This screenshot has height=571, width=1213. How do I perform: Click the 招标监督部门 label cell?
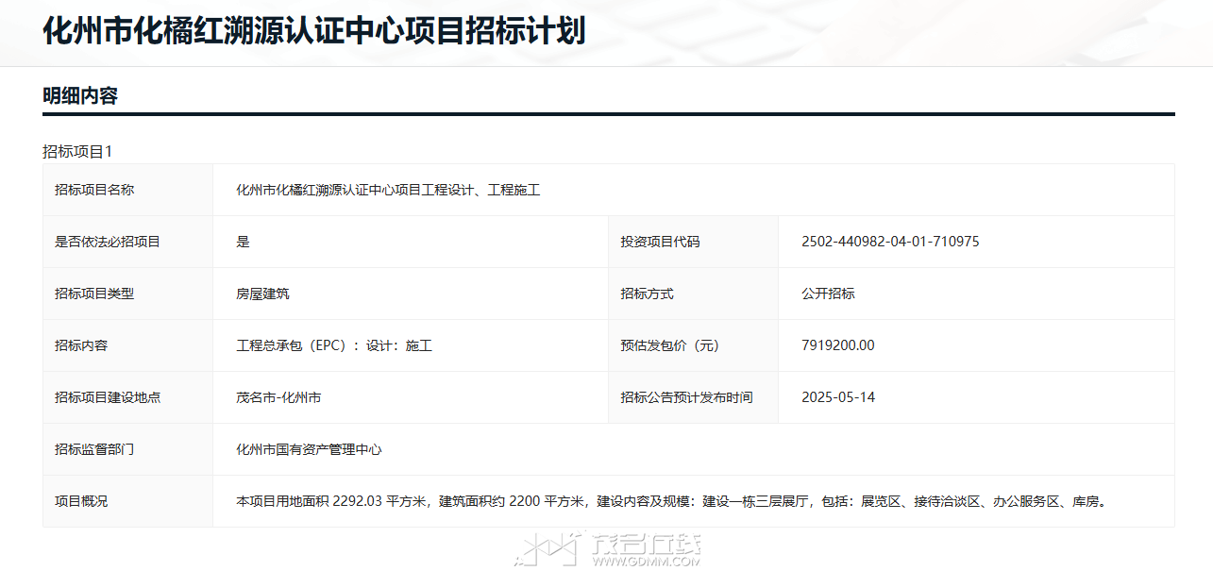click(x=127, y=449)
